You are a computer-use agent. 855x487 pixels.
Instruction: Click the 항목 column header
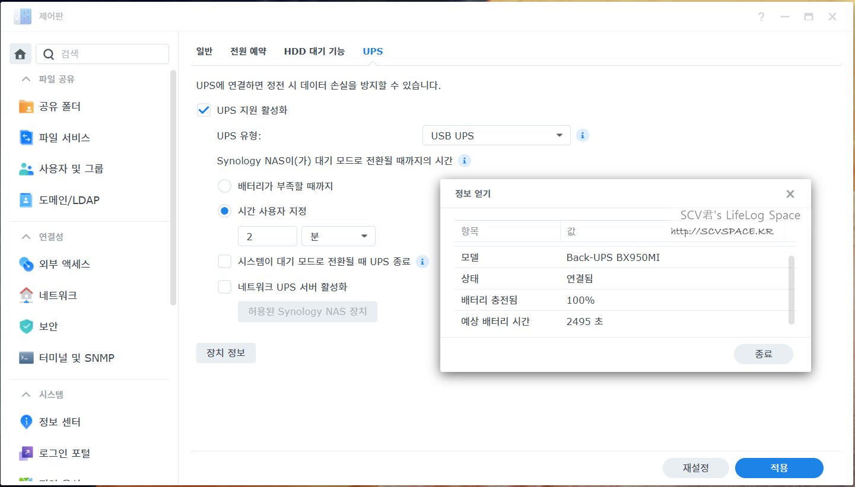click(x=507, y=231)
